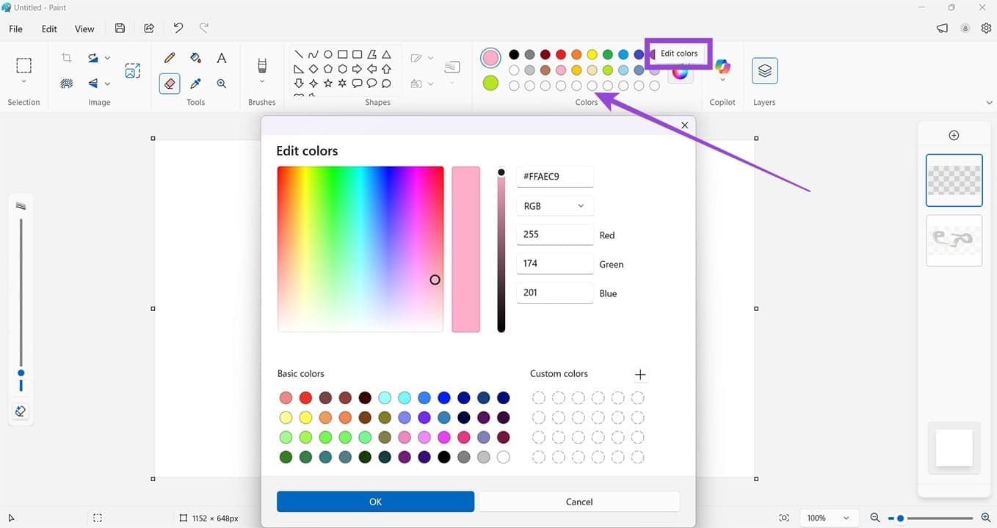Select the Eraser tool

(170, 83)
